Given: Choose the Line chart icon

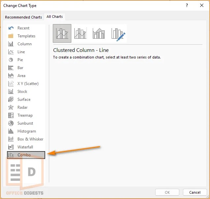Looking at the screenshot, I should pyautogui.click(x=11, y=52).
